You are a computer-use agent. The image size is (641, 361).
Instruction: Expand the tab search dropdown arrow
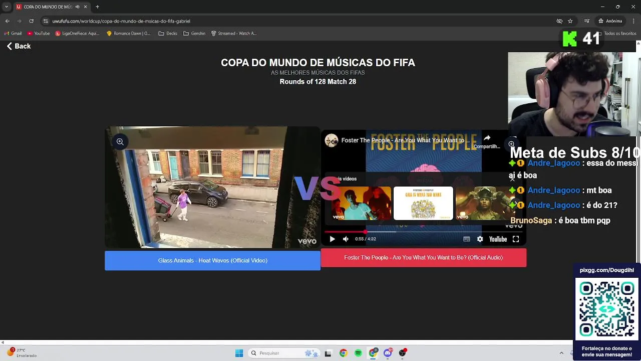pos(6,7)
